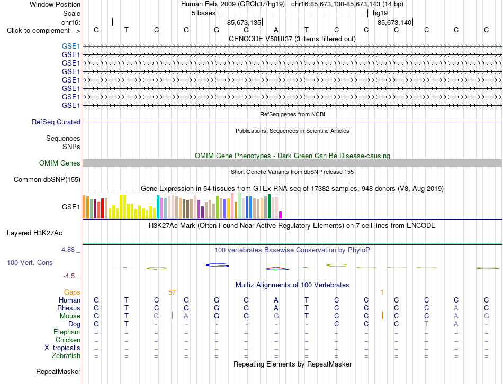Select the Zebrafish species label
This screenshot has height=384, width=503.
[66, 355]
